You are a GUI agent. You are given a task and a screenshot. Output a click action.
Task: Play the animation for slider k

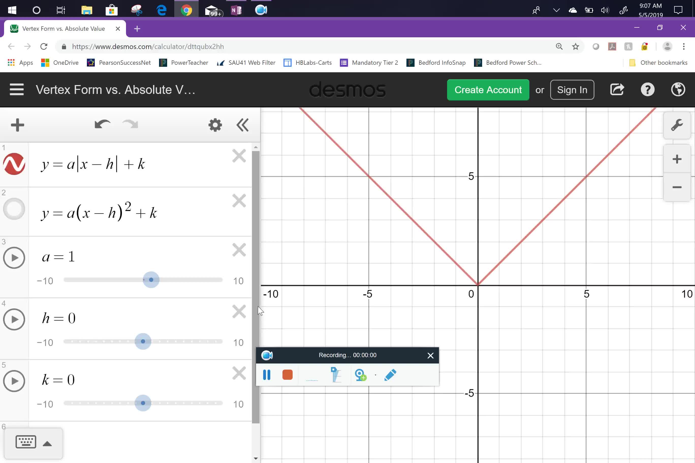pyautogui.click(x=14, y=381)
